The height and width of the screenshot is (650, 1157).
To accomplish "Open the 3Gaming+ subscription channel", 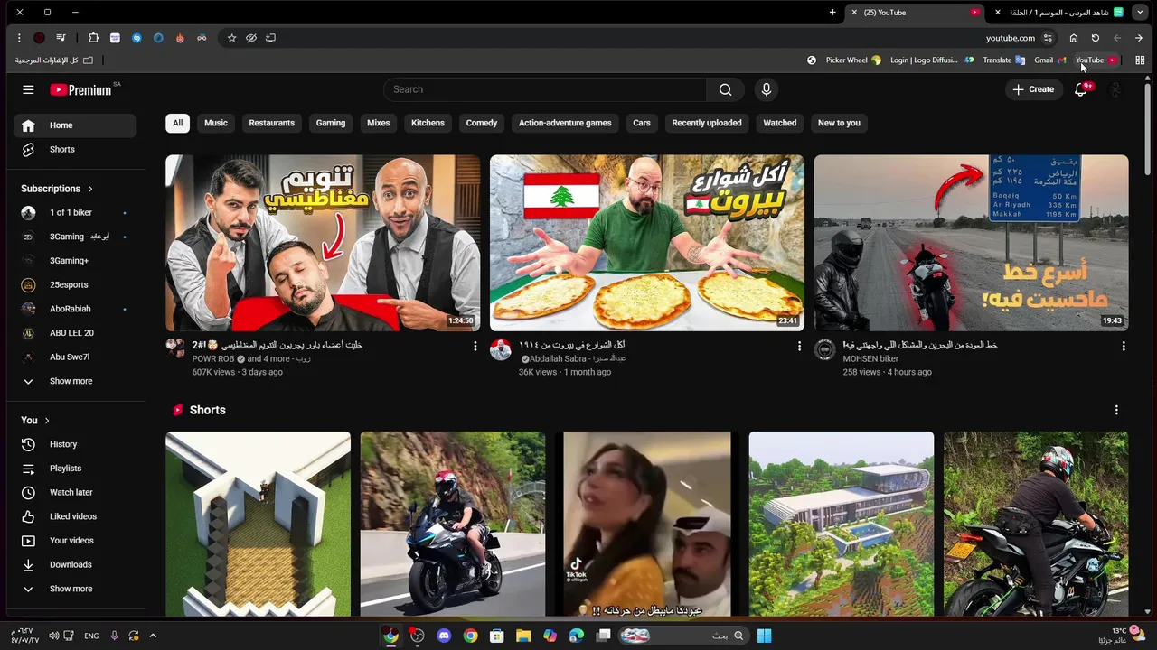I will [75, 261].
